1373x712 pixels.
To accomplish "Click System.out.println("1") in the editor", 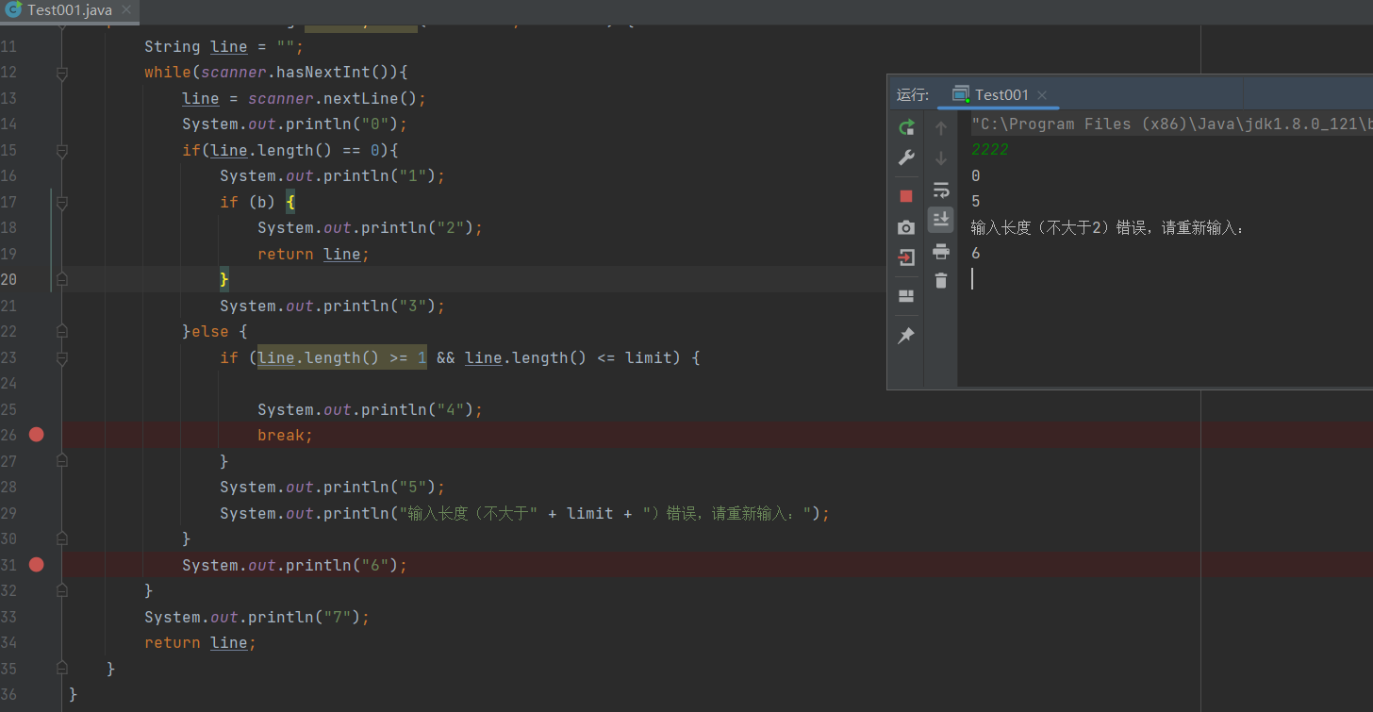I will point(332,176).
